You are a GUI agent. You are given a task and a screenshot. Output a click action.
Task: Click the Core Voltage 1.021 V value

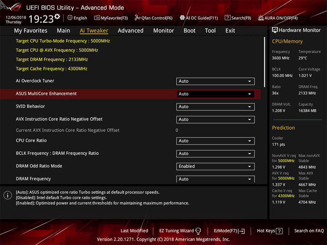coord(305,76)
